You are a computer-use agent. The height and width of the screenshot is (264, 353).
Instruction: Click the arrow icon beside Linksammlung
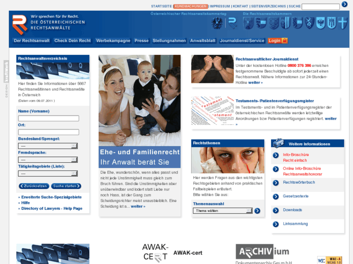pyautogui.click(x=276, y=224)
